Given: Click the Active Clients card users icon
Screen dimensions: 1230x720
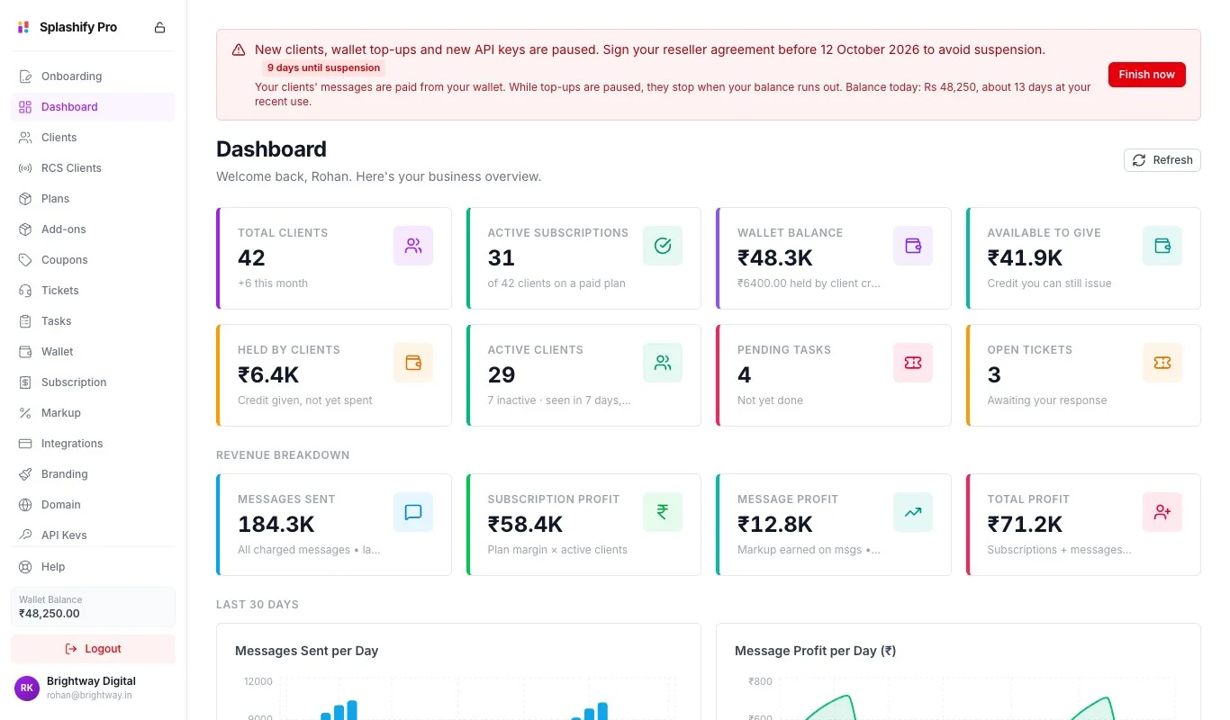Looking at the screenshot, I should (663, 363).
